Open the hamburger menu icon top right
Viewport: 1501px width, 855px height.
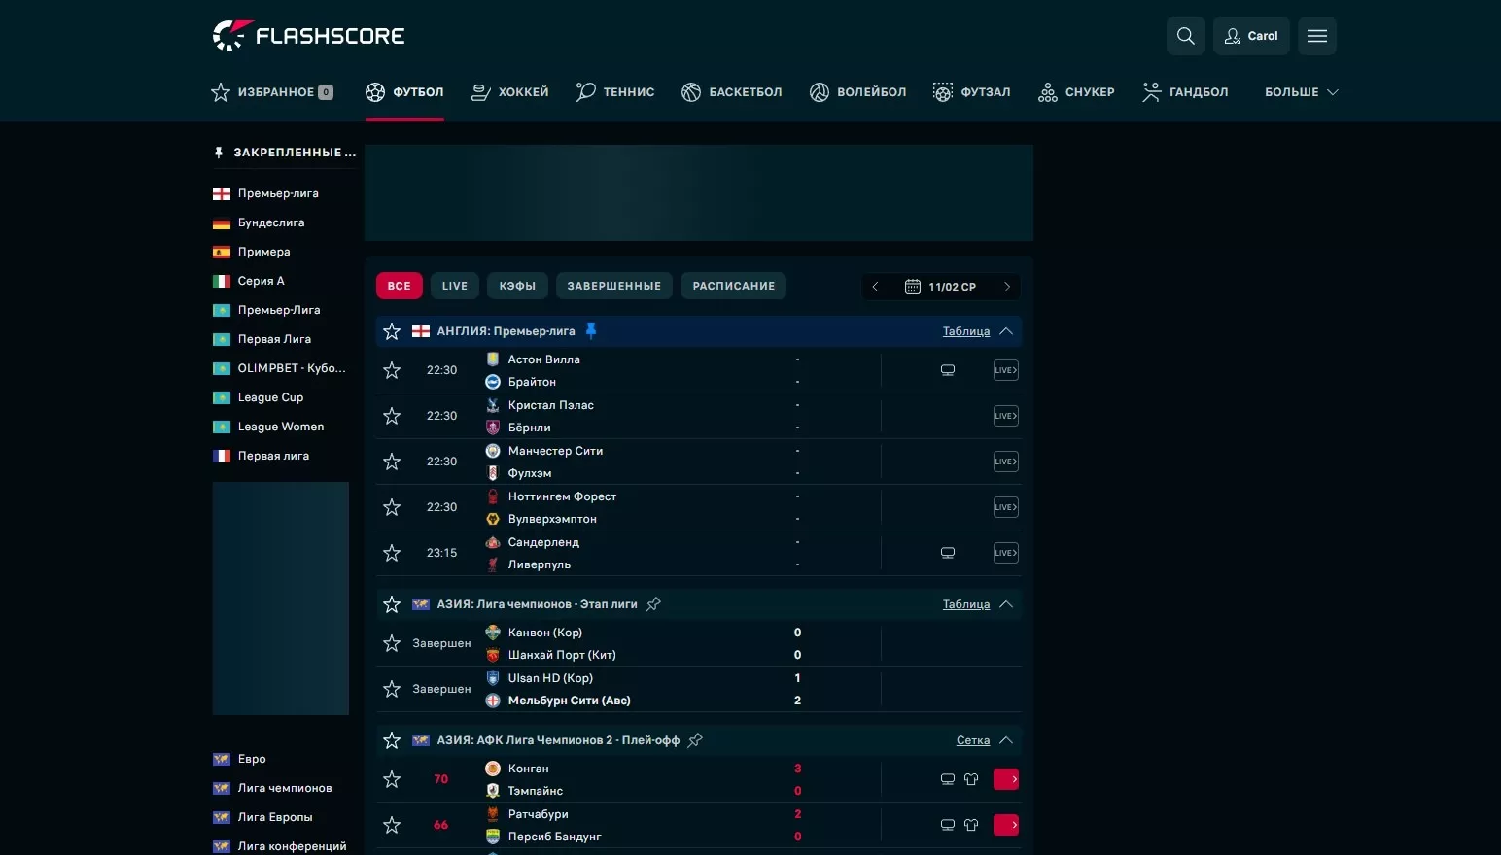1317,36
